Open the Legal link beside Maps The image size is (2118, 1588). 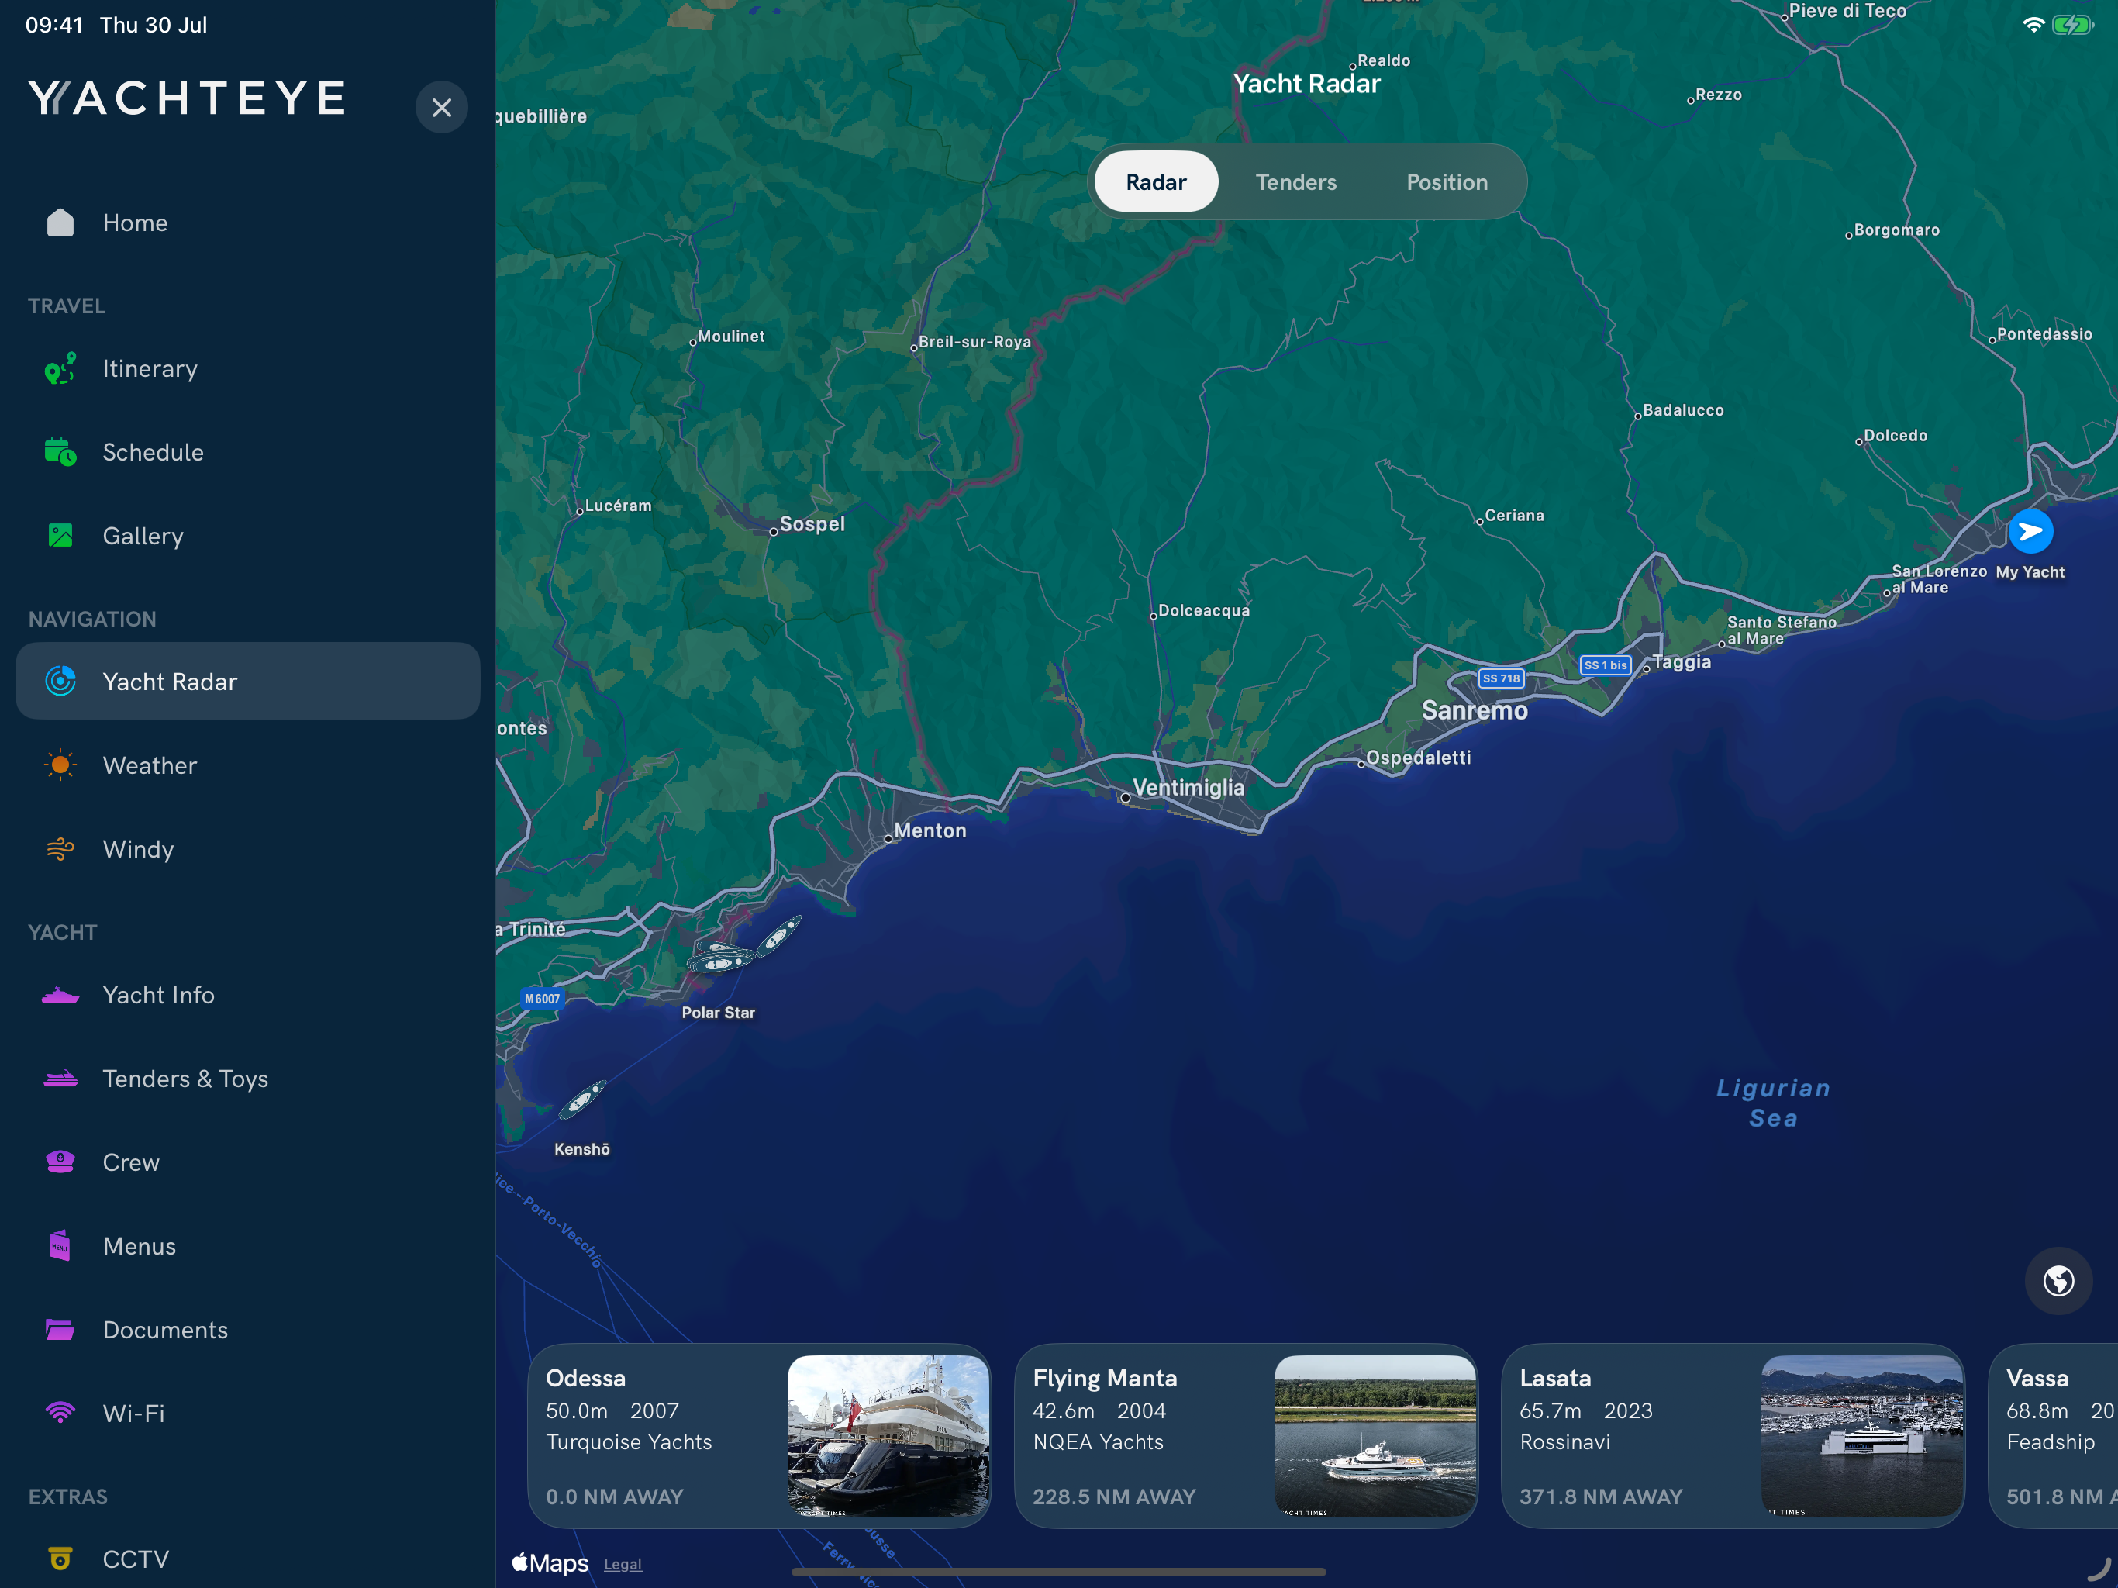pos(623,1564)
